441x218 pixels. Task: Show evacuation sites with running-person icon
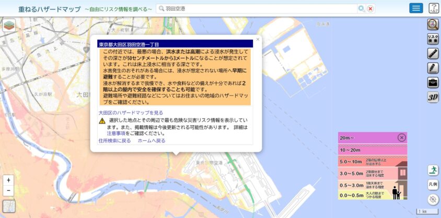click(x=433, y=170)
